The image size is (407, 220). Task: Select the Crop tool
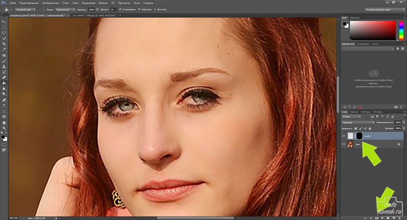click(4, 44)
